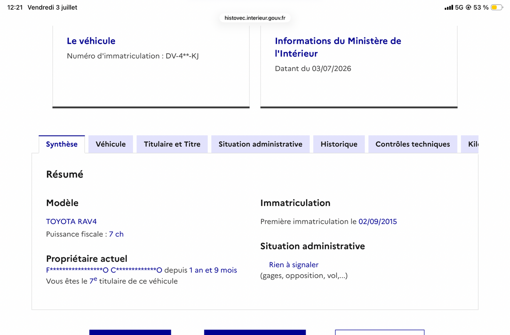Tap the orientation lock status icon
This screenshot has height=335, width=510.
468,7
